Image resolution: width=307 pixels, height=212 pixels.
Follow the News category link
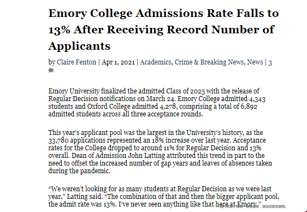pos(255,62)
